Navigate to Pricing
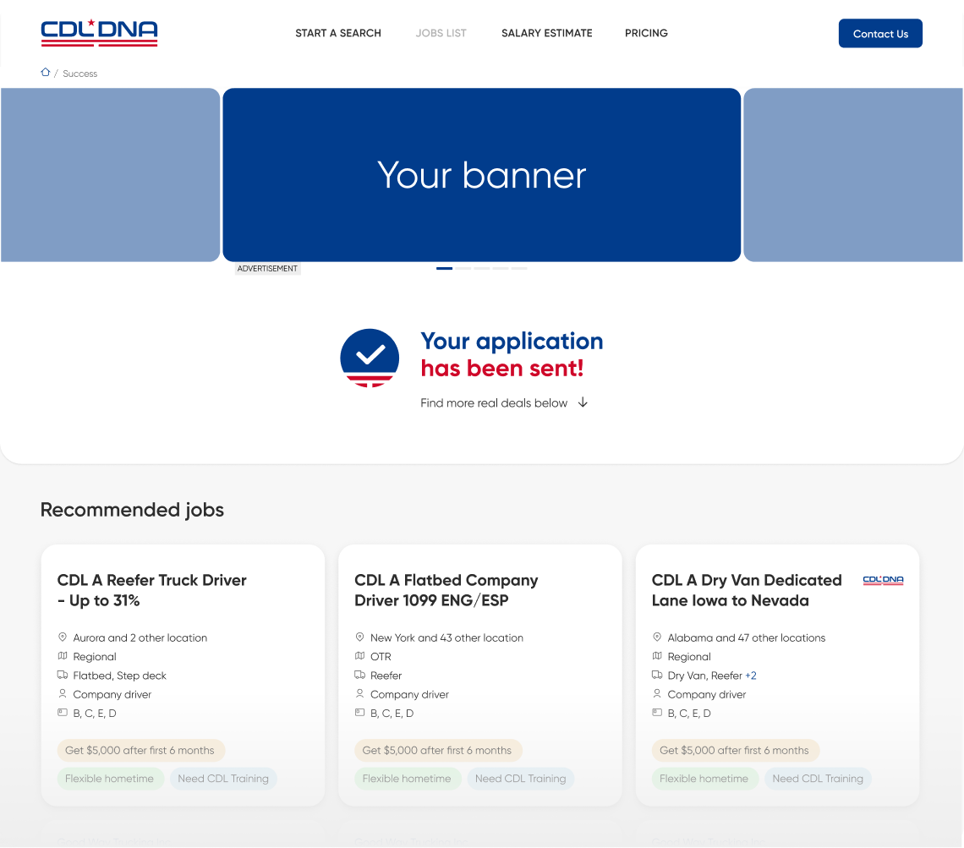 (646, 33)
